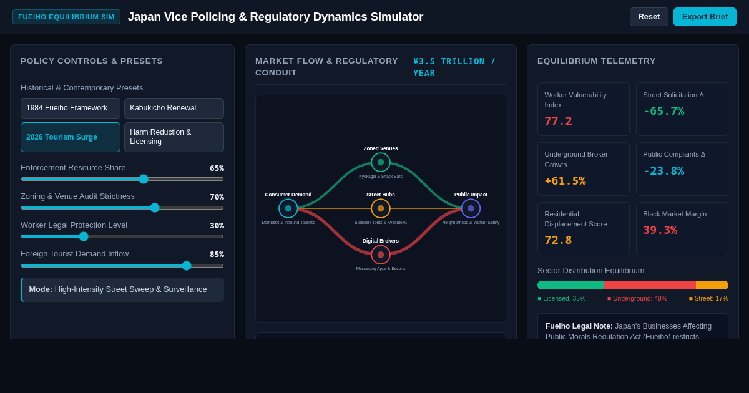Click the Black Market Margin card
The width and height of the screenshot is (749, 393).
682,228
